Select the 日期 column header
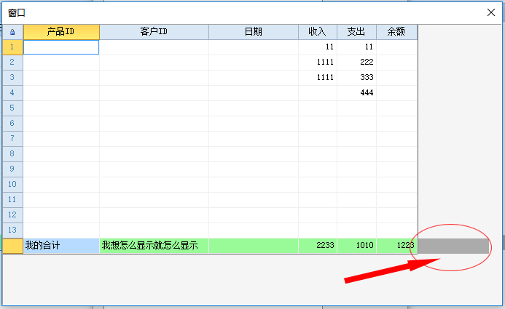The height and width of the screenshot is (309, 505). (x=254, y=32)
